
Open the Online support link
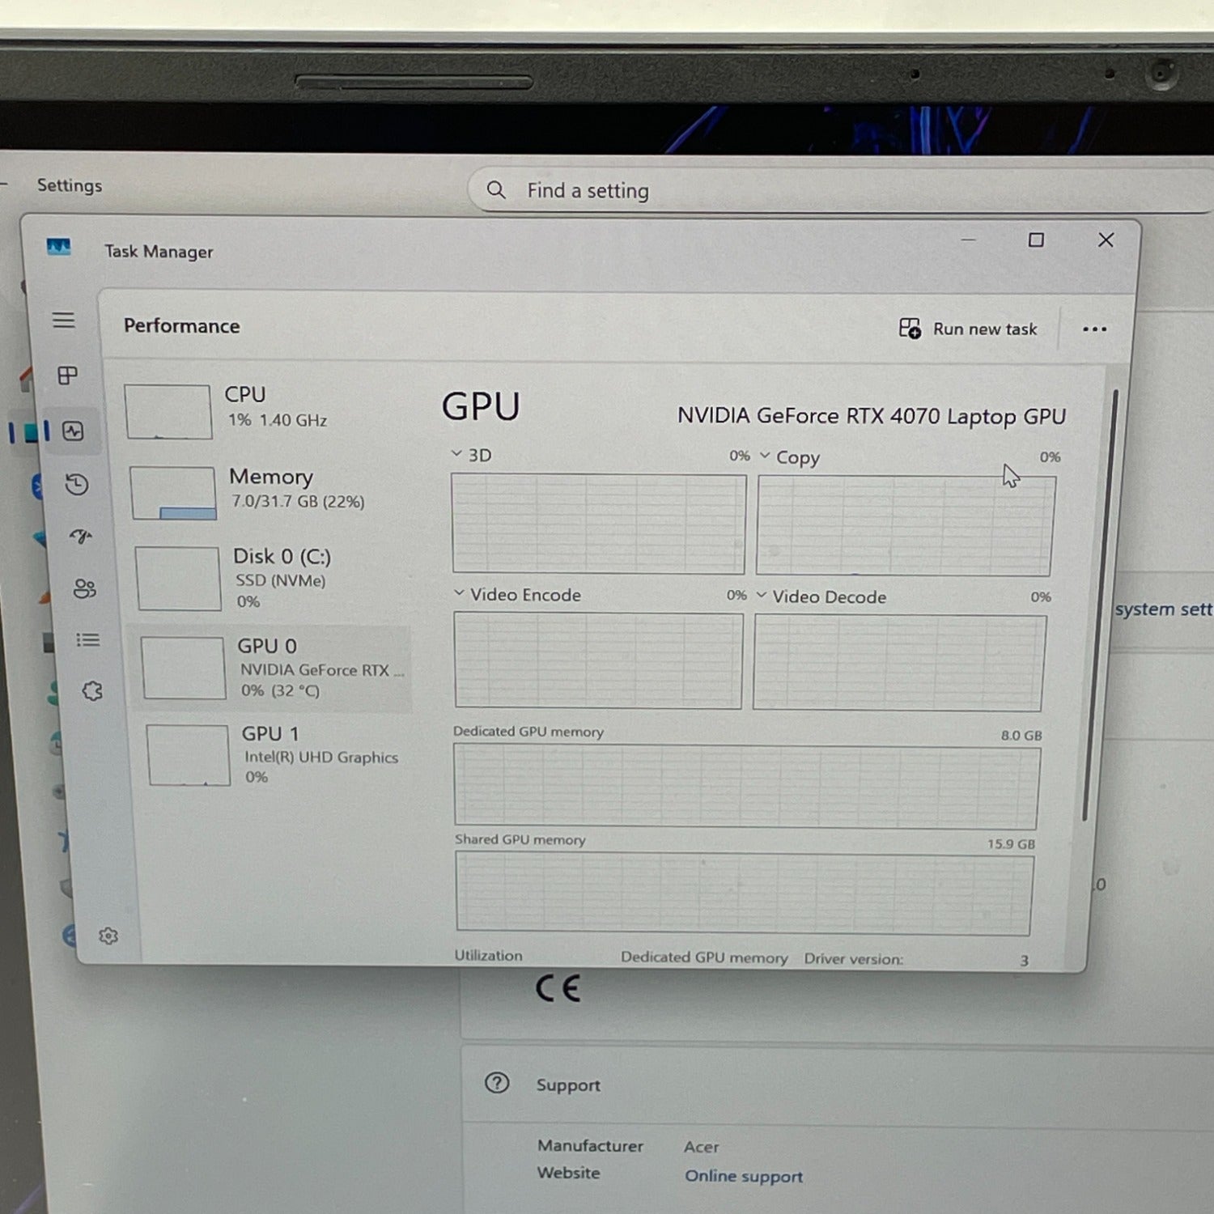743,1176
